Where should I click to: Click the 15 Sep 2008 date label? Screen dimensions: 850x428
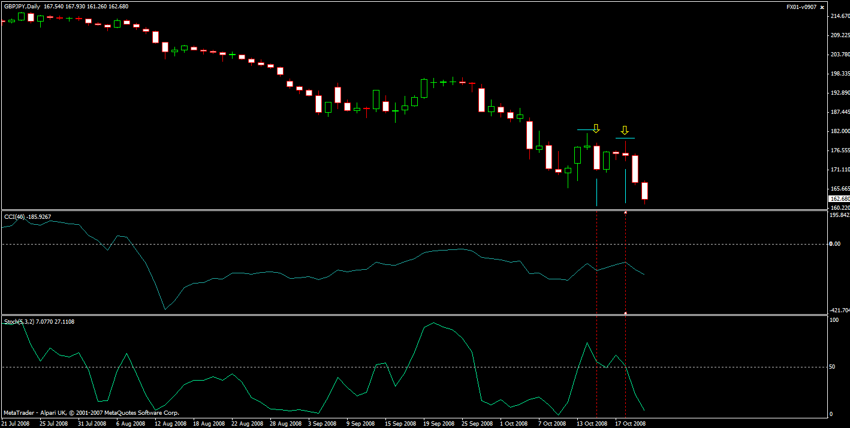(x=400, y=423)
